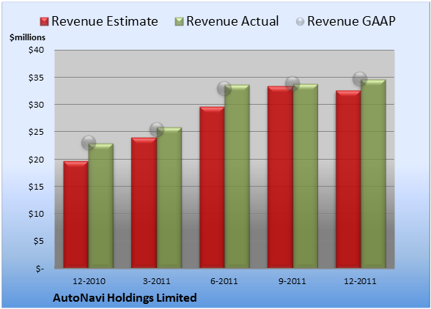This screenshot has height=309, width=431.
Task: Click the GAAP sphere marker above 3-2011
Action: (157, 130)
